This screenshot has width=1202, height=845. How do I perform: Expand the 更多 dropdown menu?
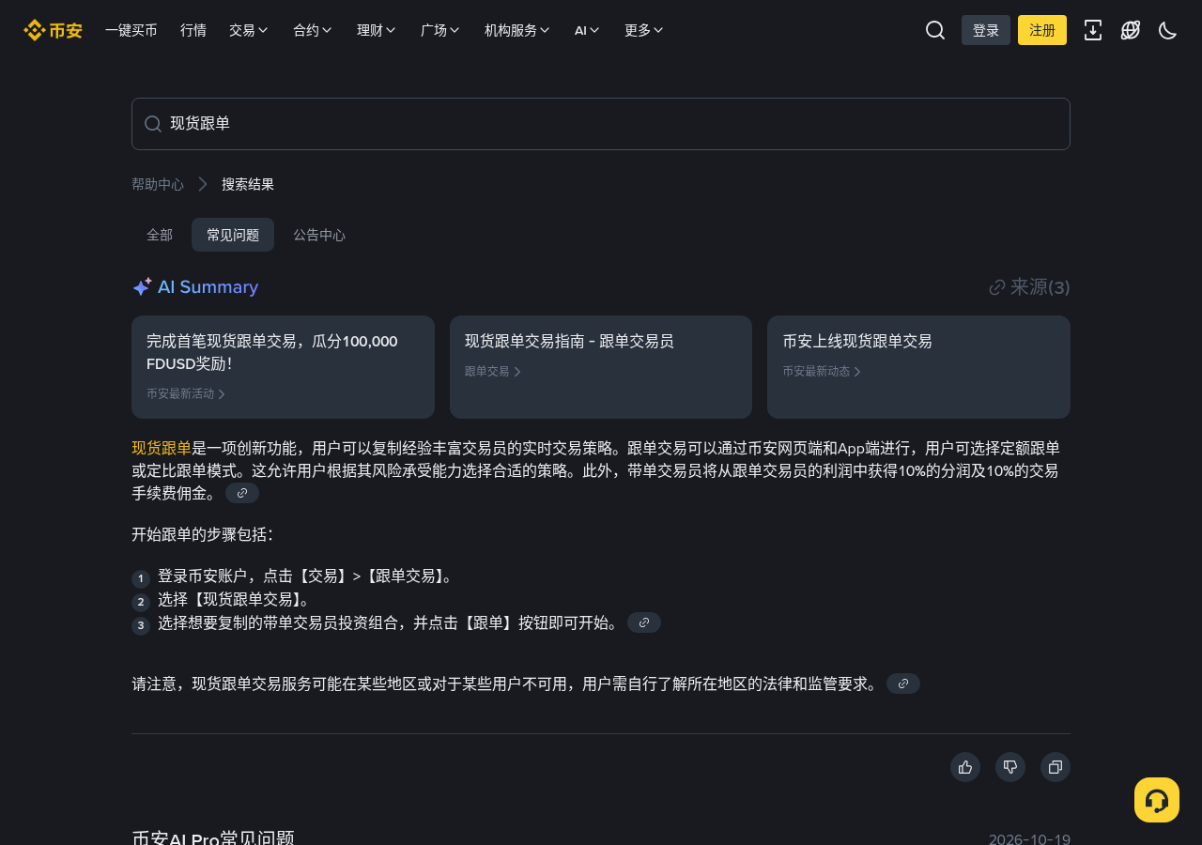644,30
